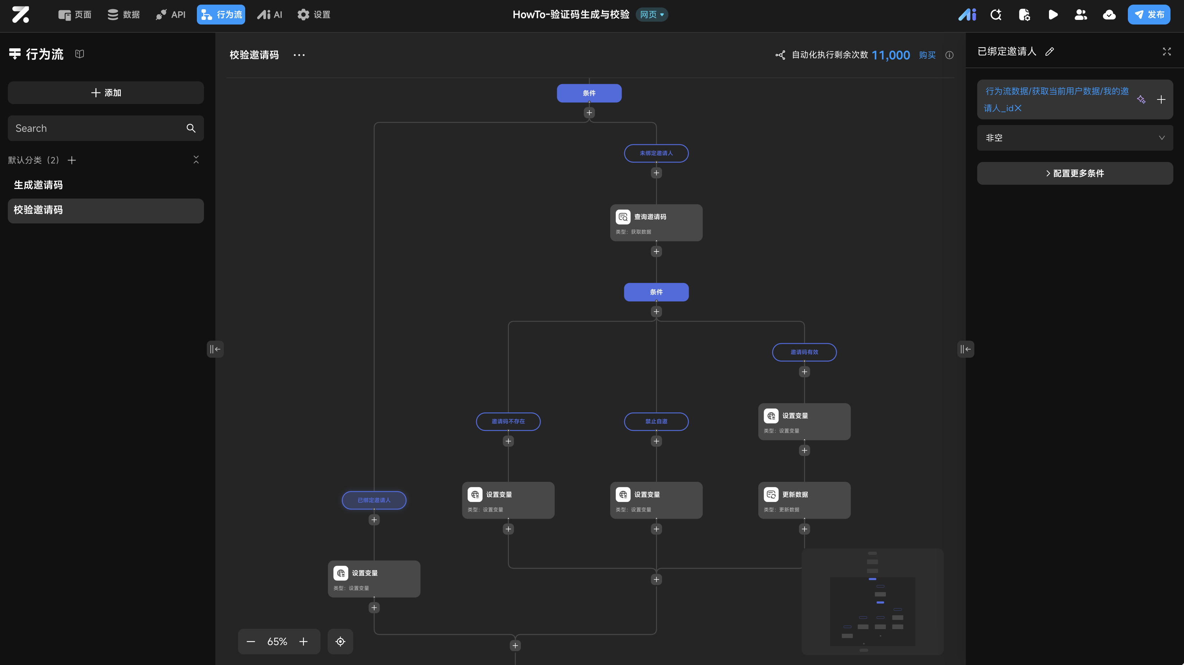
Task: Collapse the right properties panel toggle
Action: coord(965,349)
